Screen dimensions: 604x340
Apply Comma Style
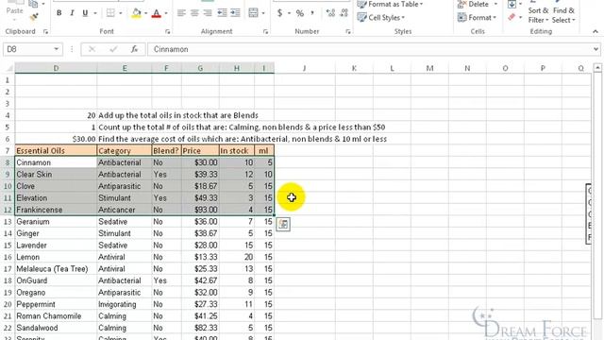(312, 13)
